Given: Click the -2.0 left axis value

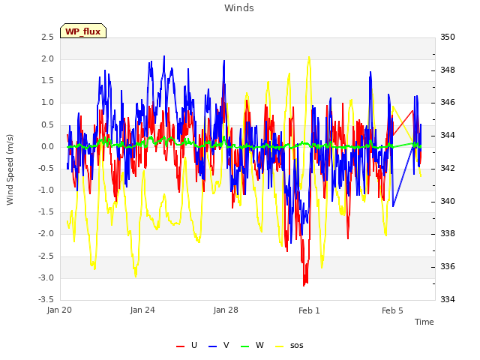Looking at the screenshot, I should point(46,234).
